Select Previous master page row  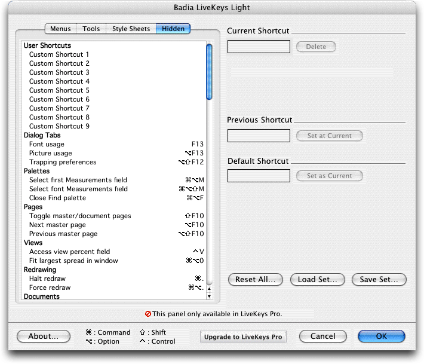pos(113,234)
